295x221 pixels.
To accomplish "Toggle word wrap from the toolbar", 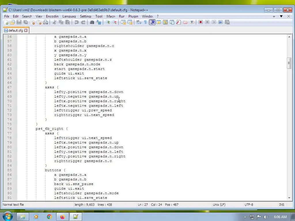I will pyautogui.click(x=139, y=22).
